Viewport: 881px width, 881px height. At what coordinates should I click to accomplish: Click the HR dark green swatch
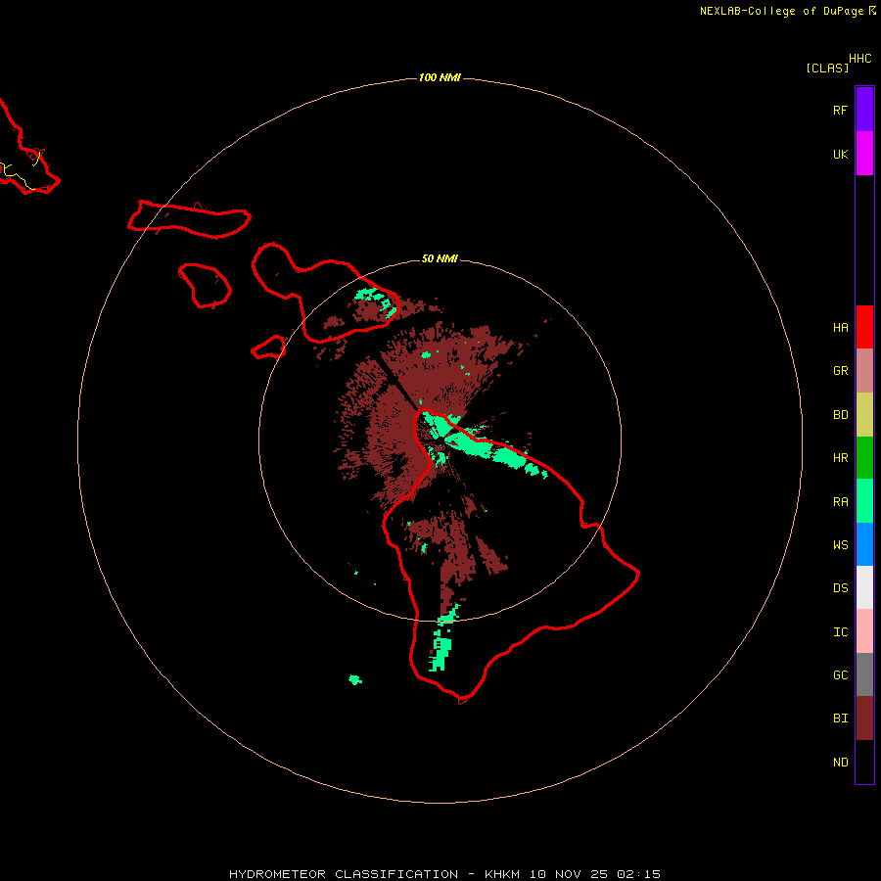click(x=864, y=458)
